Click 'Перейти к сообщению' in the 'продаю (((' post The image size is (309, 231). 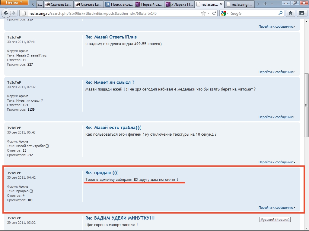276,208
